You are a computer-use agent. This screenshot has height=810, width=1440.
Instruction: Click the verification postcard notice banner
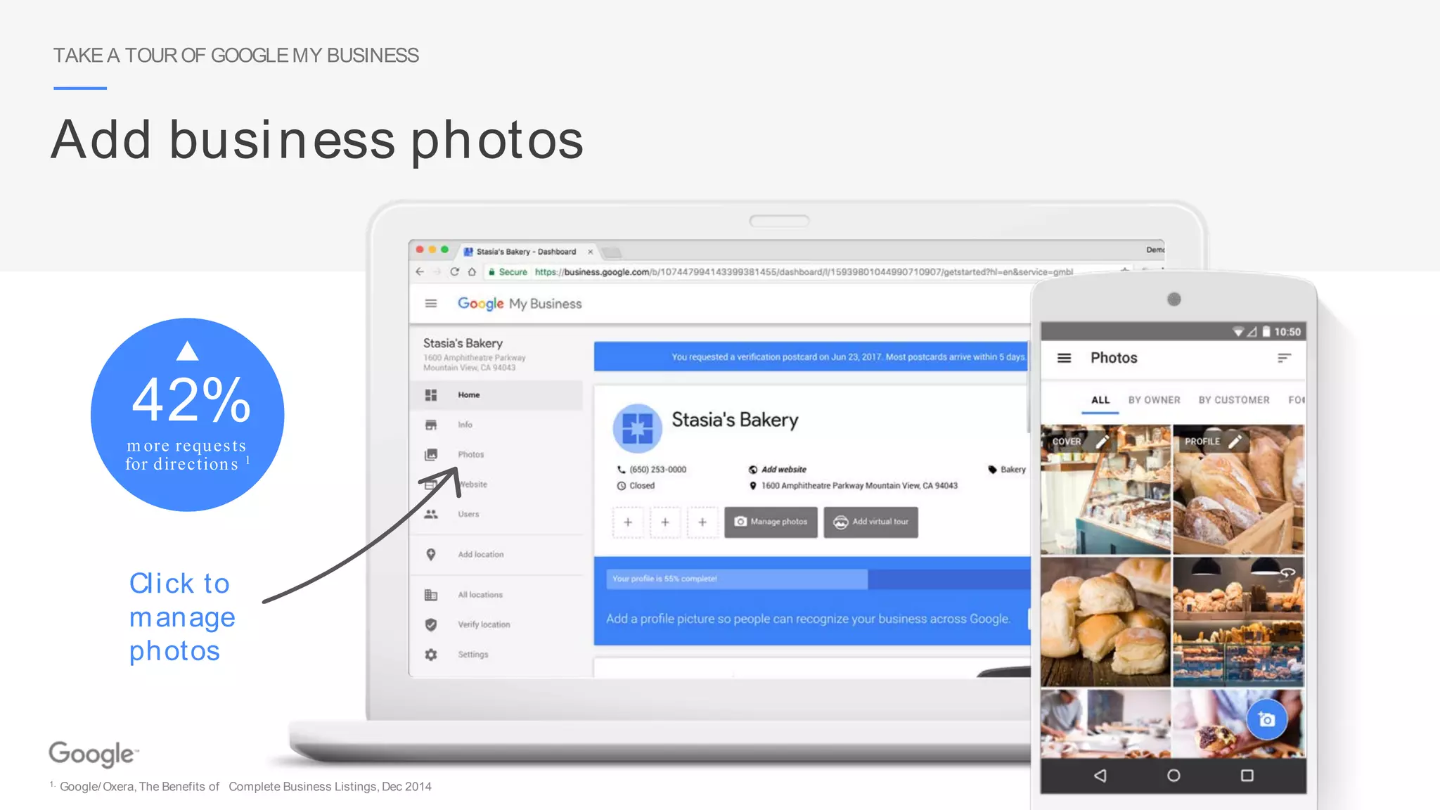(811, 356)
